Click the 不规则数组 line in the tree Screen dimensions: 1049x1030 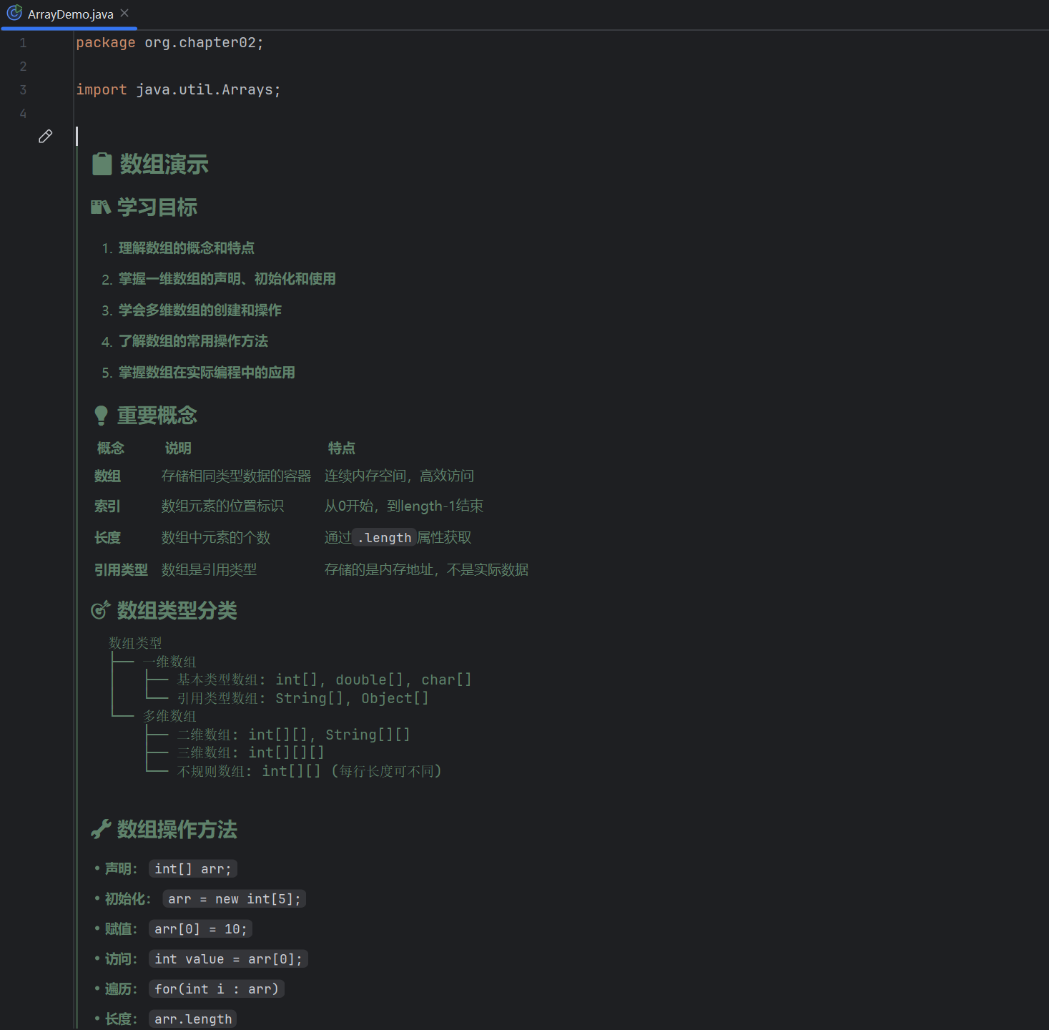pos(309,772)
